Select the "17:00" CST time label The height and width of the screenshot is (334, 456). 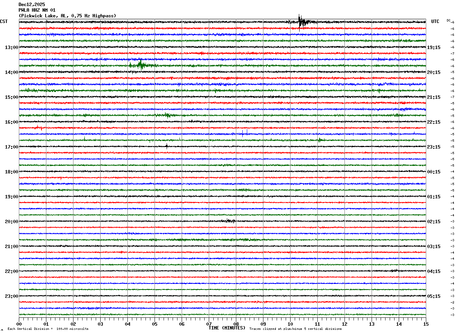click(12, 147)
